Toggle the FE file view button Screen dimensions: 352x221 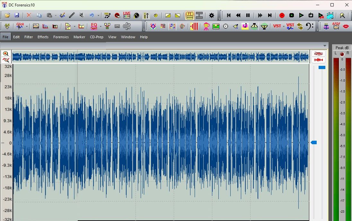tap(190, 15)
